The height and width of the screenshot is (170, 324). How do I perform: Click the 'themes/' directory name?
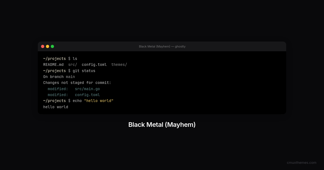click(x=119, y=65)
